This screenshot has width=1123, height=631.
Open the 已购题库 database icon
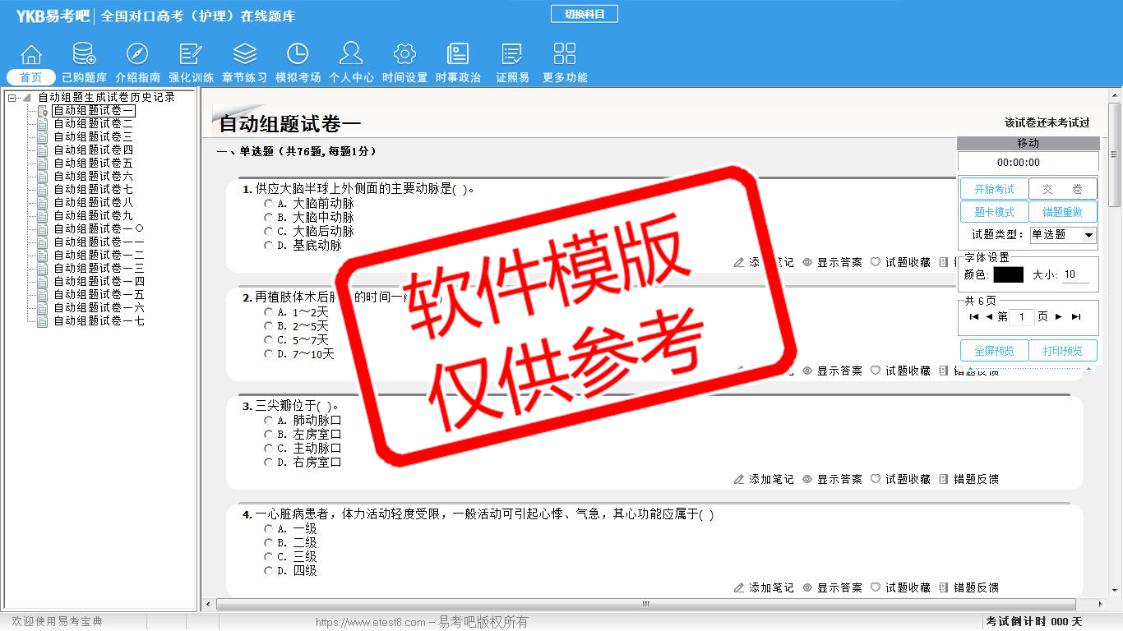coord(84,55)
